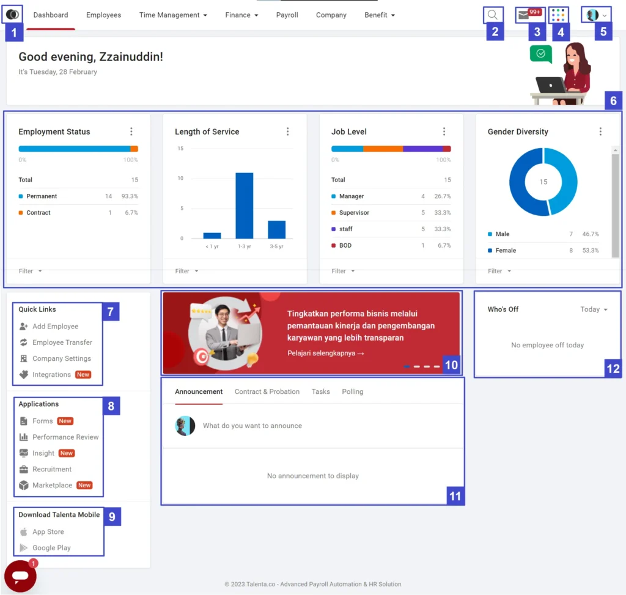Click the apps grid icon near the profile
The image size is (626, 595).
pos(558,15)
